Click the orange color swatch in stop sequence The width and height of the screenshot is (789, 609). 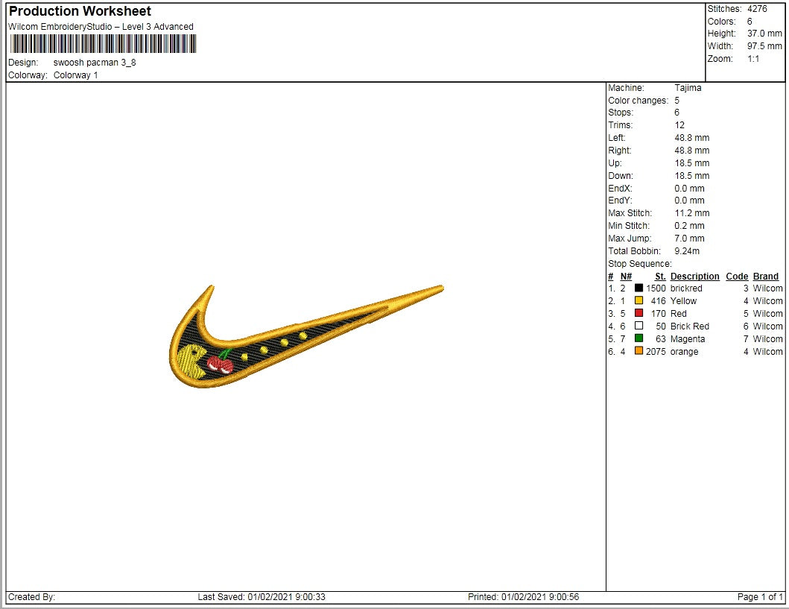coord(639,351)
